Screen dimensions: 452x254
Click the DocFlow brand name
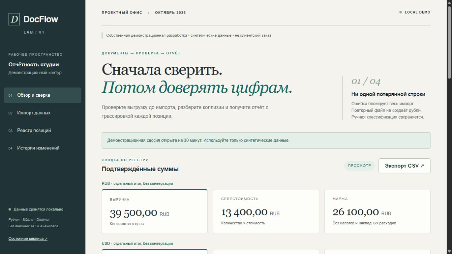(41, 19)
